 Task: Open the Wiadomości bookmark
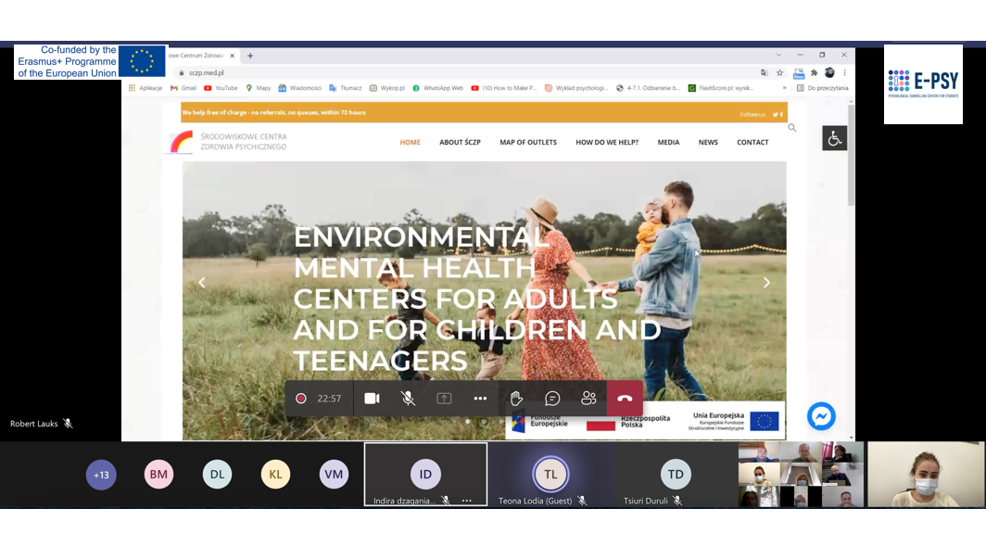click(x=299, y=88)
